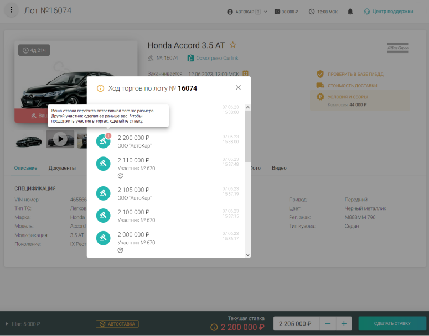Click the red info badge on 2 200 000 ₽ bid
429x336 pixels.
108,135
